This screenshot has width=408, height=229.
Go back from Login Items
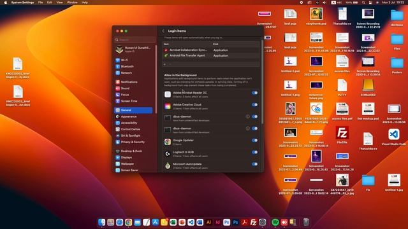coord(163,31)
